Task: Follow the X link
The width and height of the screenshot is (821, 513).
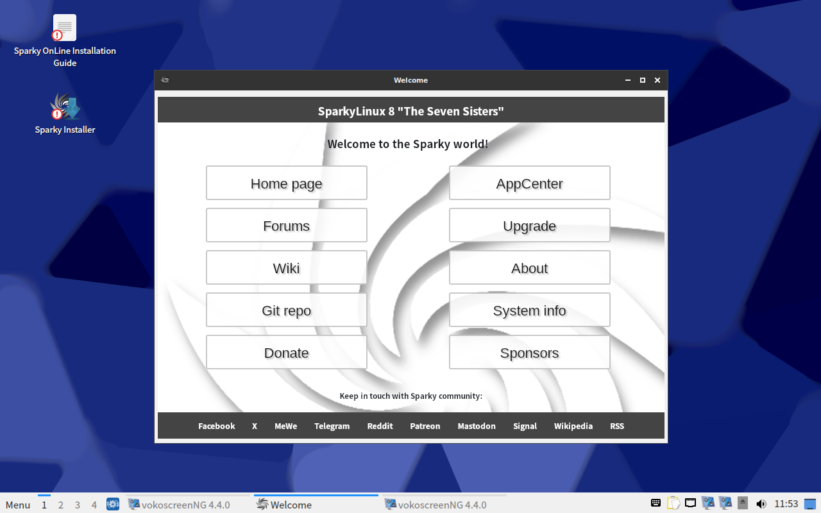Action: pos(255,426)
